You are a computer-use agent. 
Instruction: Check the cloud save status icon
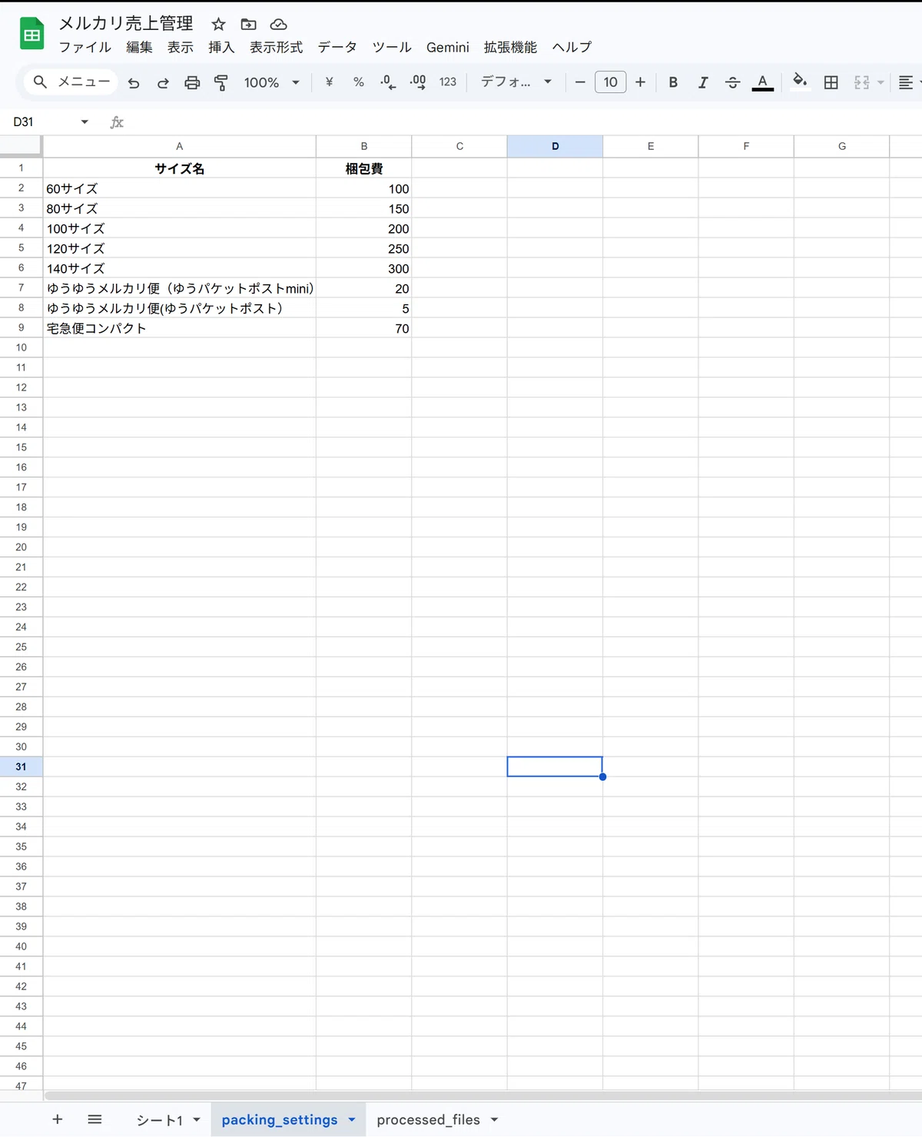click(x=278, y=25)
